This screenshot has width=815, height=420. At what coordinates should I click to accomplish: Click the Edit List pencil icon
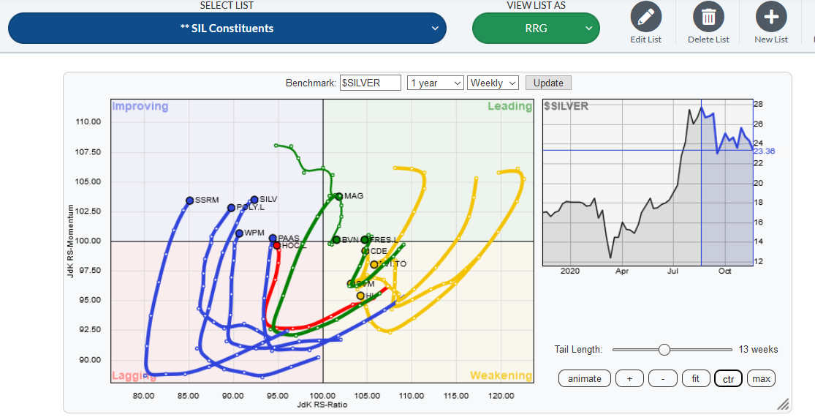point(645,17)
